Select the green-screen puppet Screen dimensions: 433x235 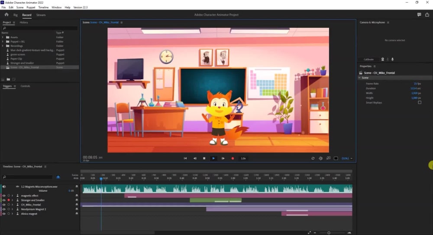point(18,55)
